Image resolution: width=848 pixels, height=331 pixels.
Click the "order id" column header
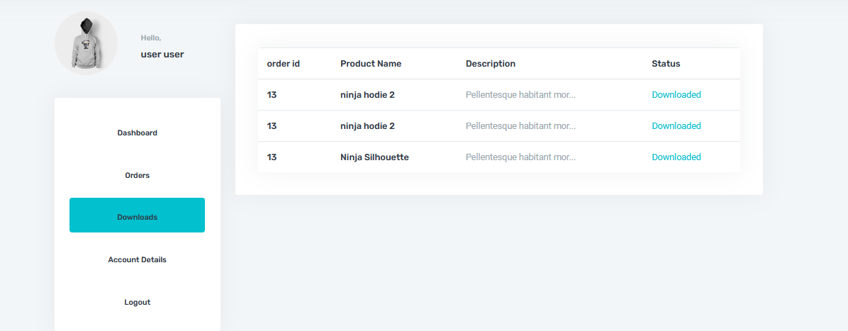click(283, 64)
